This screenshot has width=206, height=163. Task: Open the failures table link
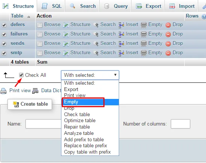point(19,34)
